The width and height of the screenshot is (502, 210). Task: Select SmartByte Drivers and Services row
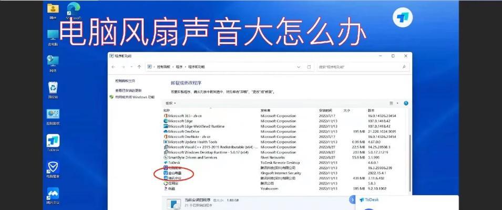285,157
